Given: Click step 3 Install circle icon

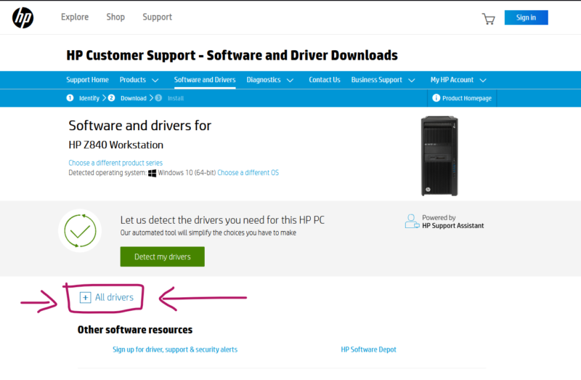Looking at the screenshot, I should click(x=158, y=98).
